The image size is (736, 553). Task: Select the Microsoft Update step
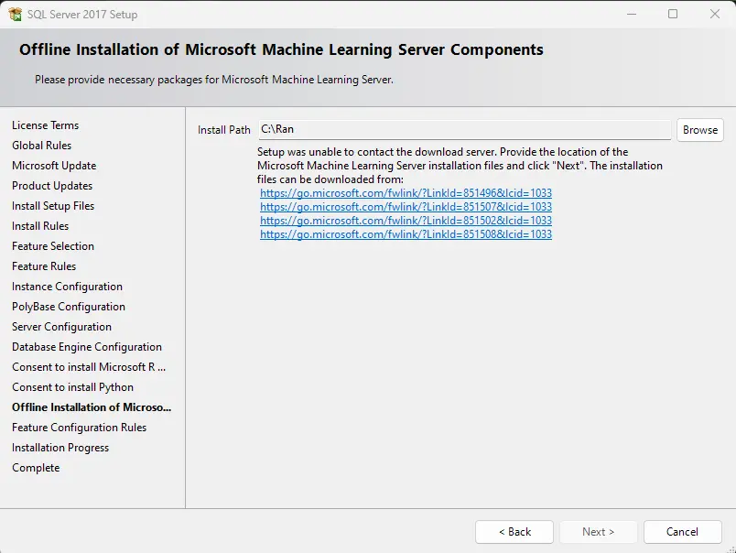54,166
